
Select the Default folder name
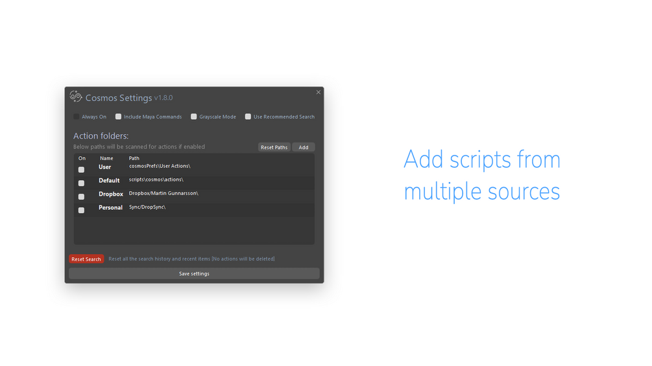[x=109, y=181]
